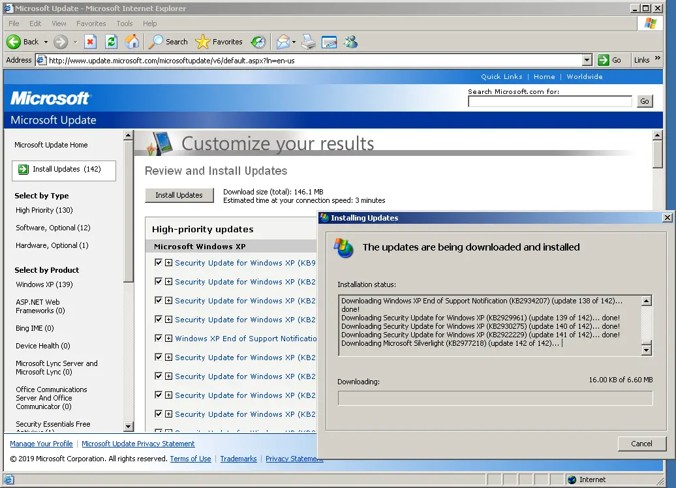Uncheck Windows XP End of Support Notification checkbox
This screenshot has width=676, height=488.
coord(158,339)
